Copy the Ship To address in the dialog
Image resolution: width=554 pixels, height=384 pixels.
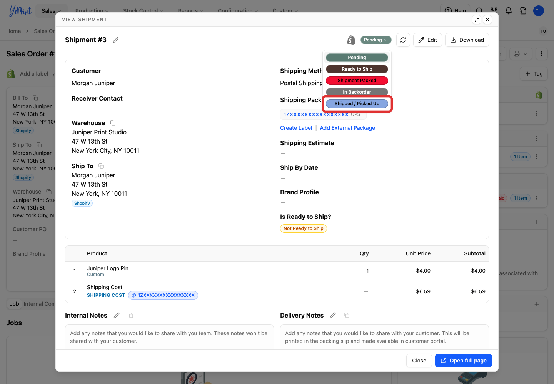(101, 166)
